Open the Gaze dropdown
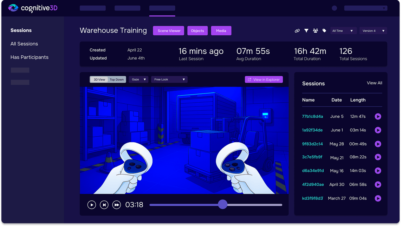Screen dimensions: 401x226 138,79
